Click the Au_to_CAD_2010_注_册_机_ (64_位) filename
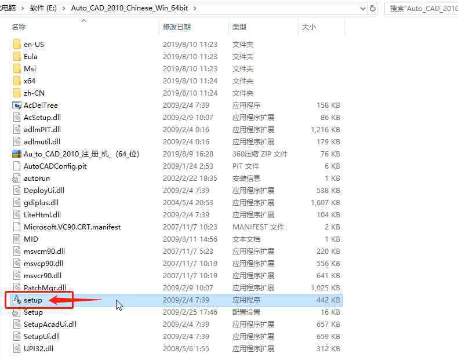458x357 pixels. click(x=82, y=154)
